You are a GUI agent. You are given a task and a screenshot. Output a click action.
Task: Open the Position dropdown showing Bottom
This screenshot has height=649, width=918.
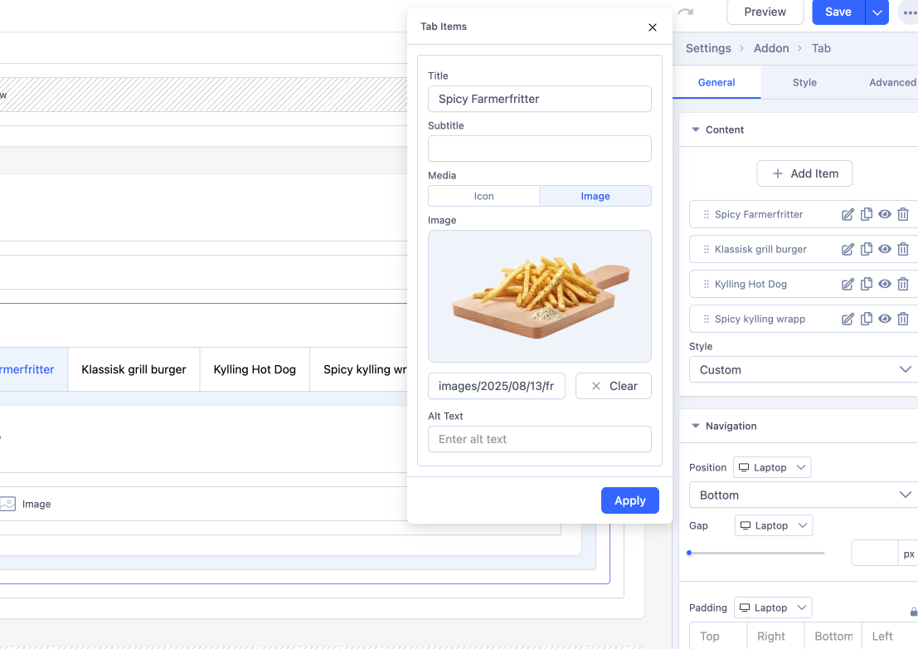[803, 495]
